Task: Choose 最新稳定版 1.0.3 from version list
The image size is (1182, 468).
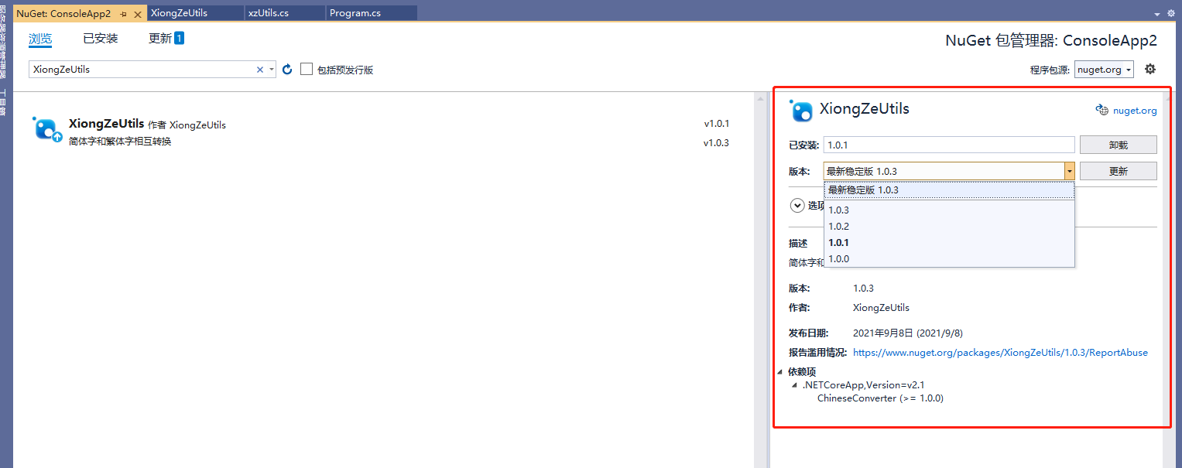Action: click(x=949, y=190)
